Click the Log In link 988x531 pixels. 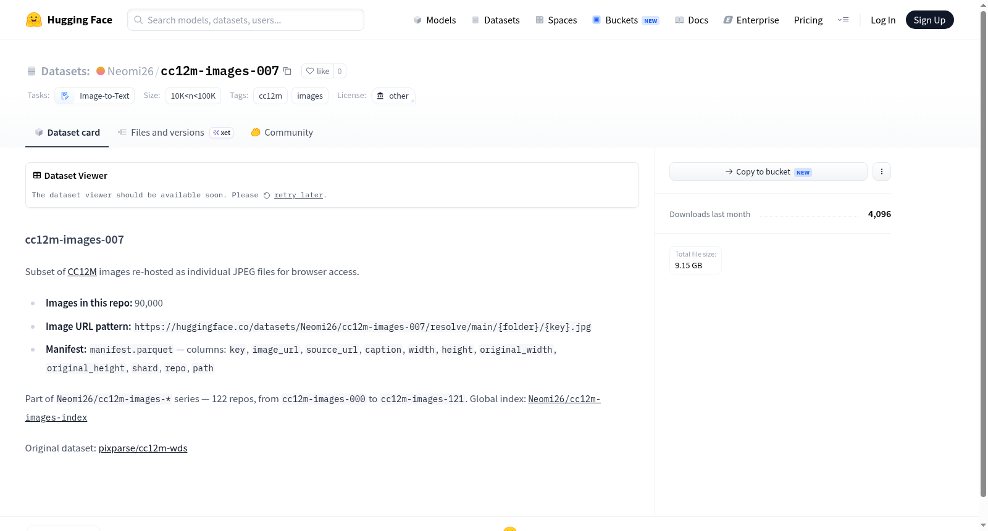(x=883, y=20)
